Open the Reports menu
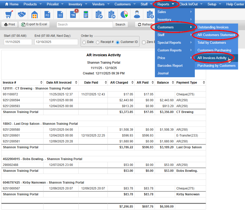The width and height of the screenshot is (245, 214). click(166, 4)
